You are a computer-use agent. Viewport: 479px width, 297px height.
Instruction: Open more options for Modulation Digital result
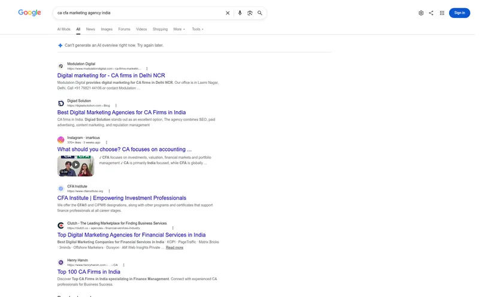pyautogui.click(x=147, y=69)
